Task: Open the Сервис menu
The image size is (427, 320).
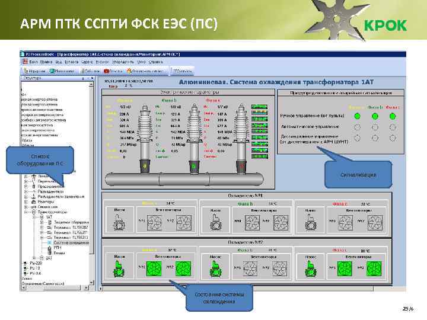Action: tap(87, 62)
